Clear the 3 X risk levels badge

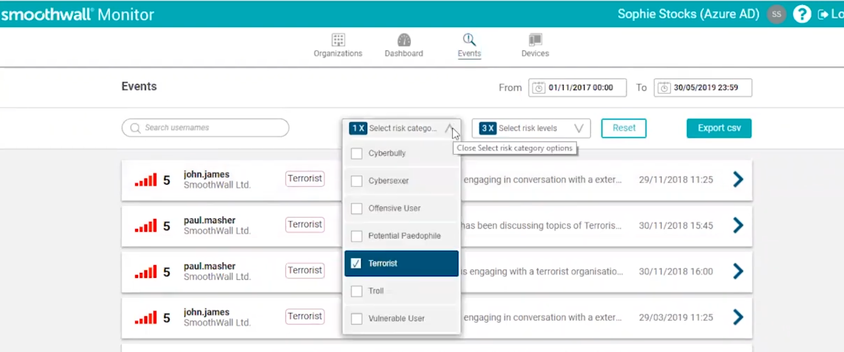pyautogui.click(x=488, y=128)
